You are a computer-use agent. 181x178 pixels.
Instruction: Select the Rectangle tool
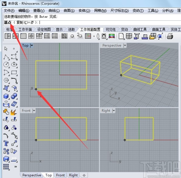tap(14, 73)
